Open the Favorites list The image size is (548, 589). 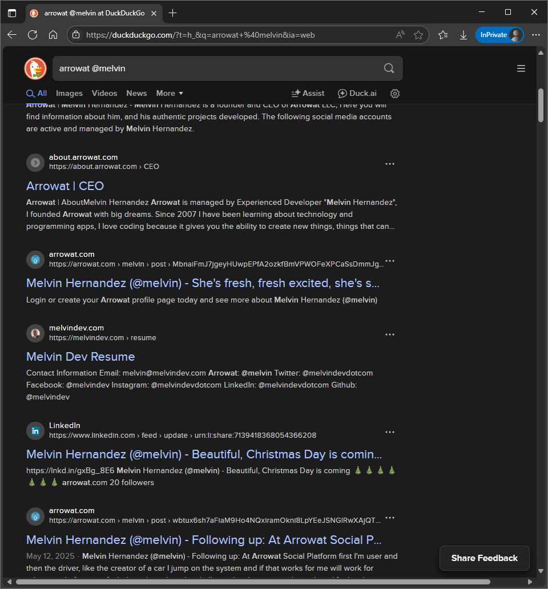pyautogui.click(x=443, y=35)
